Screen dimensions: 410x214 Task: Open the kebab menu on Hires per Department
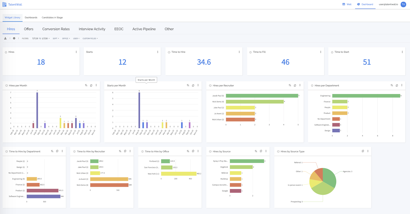tap(402, 85)
